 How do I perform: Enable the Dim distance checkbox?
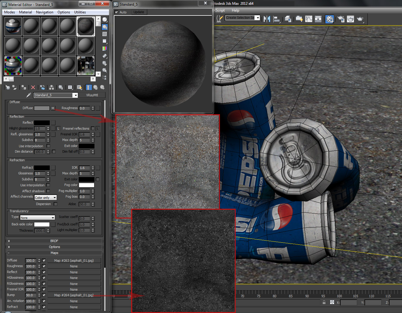(x=54, y=152)
